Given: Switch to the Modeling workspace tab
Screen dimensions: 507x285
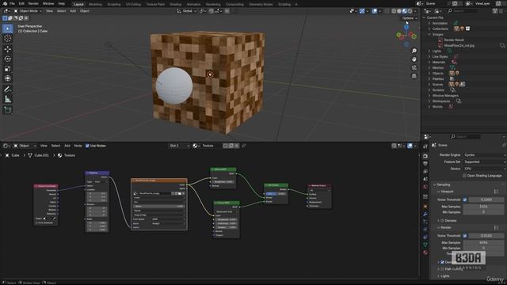Looking at the screenshot, I should [95, 4].
